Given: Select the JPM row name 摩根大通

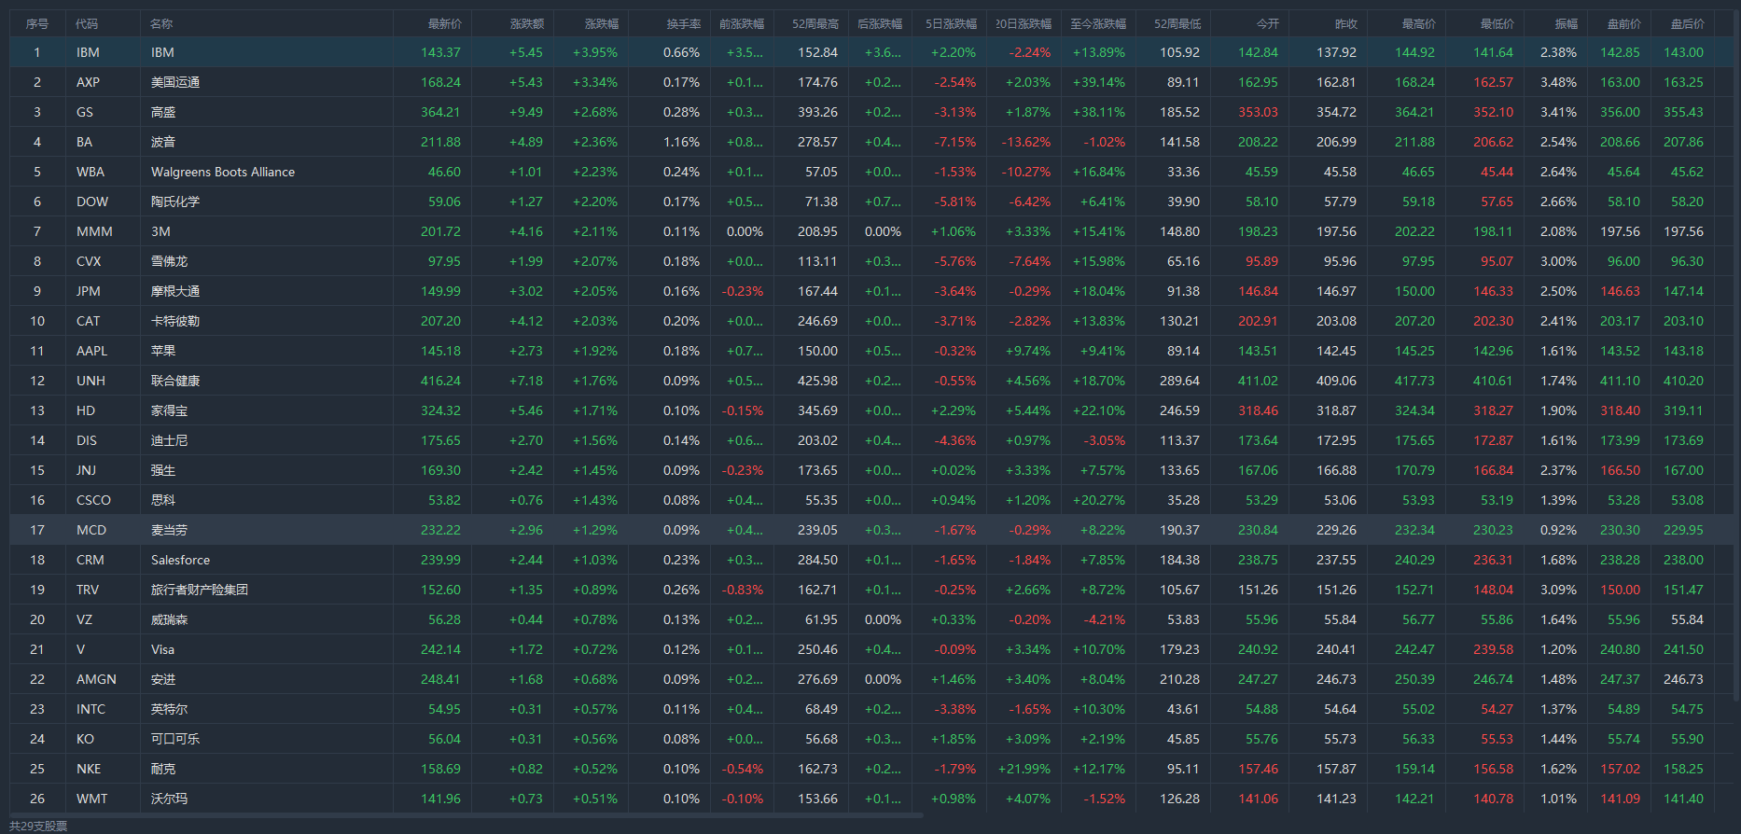Looking at the screenshot, I should [x=175, y=291].
